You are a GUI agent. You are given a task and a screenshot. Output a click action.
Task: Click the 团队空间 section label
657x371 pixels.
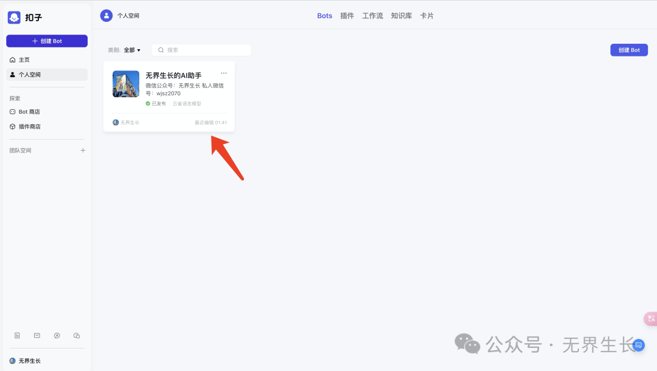(x=20, y=151)
